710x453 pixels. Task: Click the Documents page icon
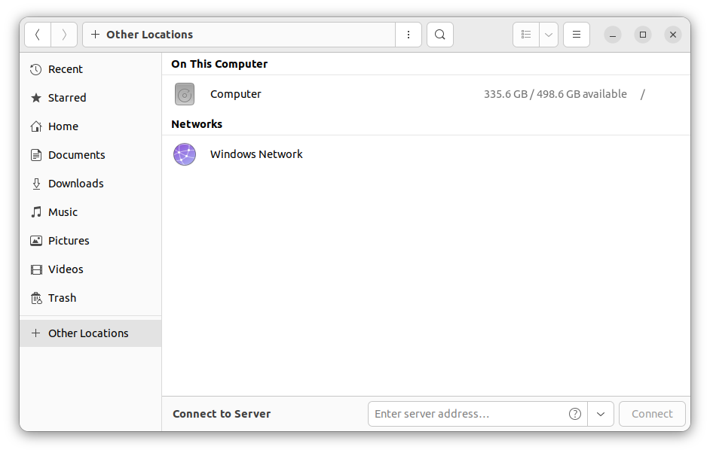coord(35,155)
